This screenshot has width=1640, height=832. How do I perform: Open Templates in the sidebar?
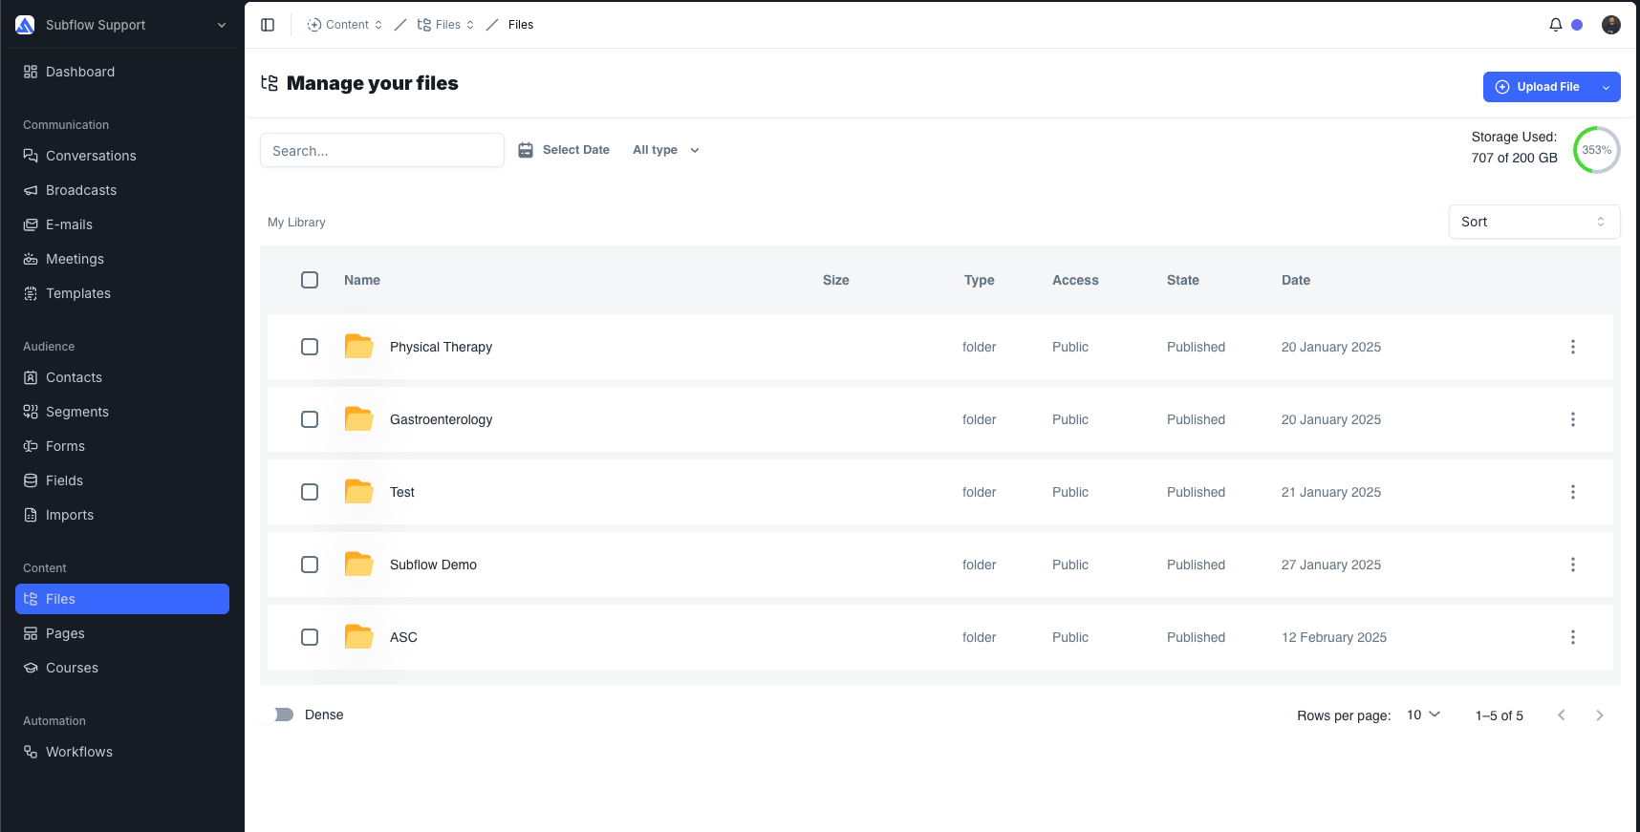coord(122,293)
